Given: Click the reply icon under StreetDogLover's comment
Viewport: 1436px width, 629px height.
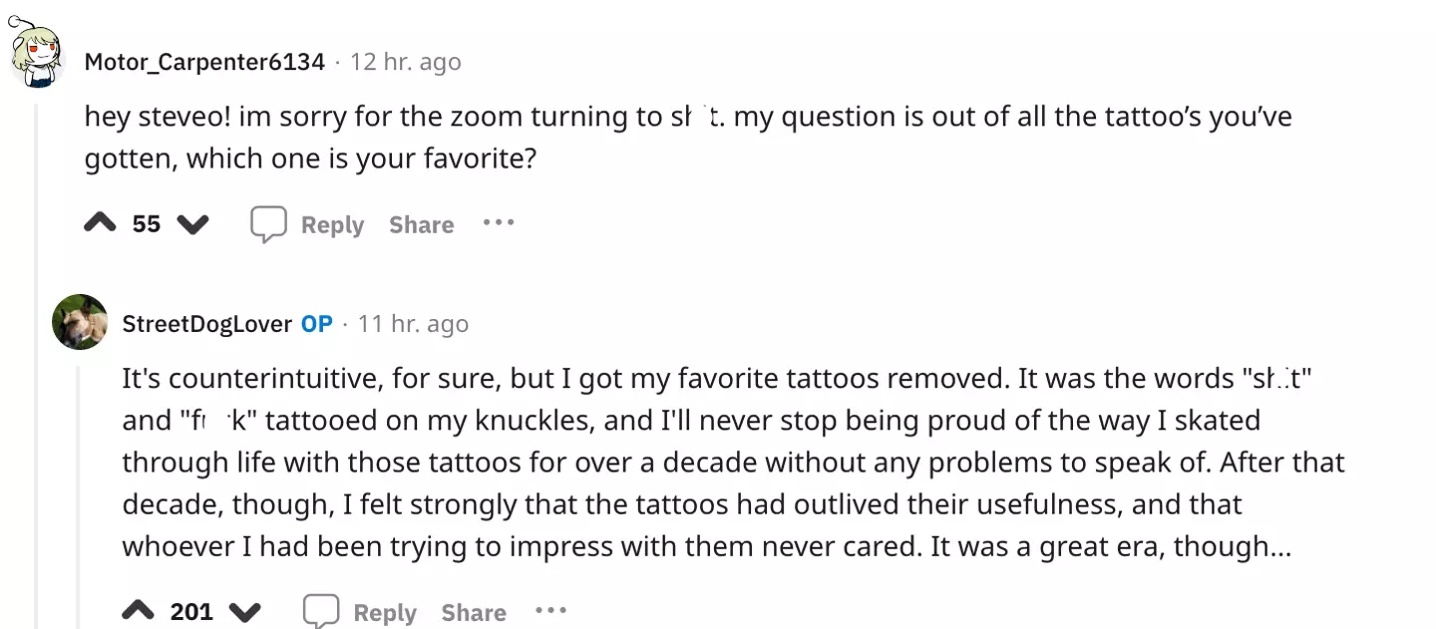Looking at the screenshot, I should (x=320, y=611).
